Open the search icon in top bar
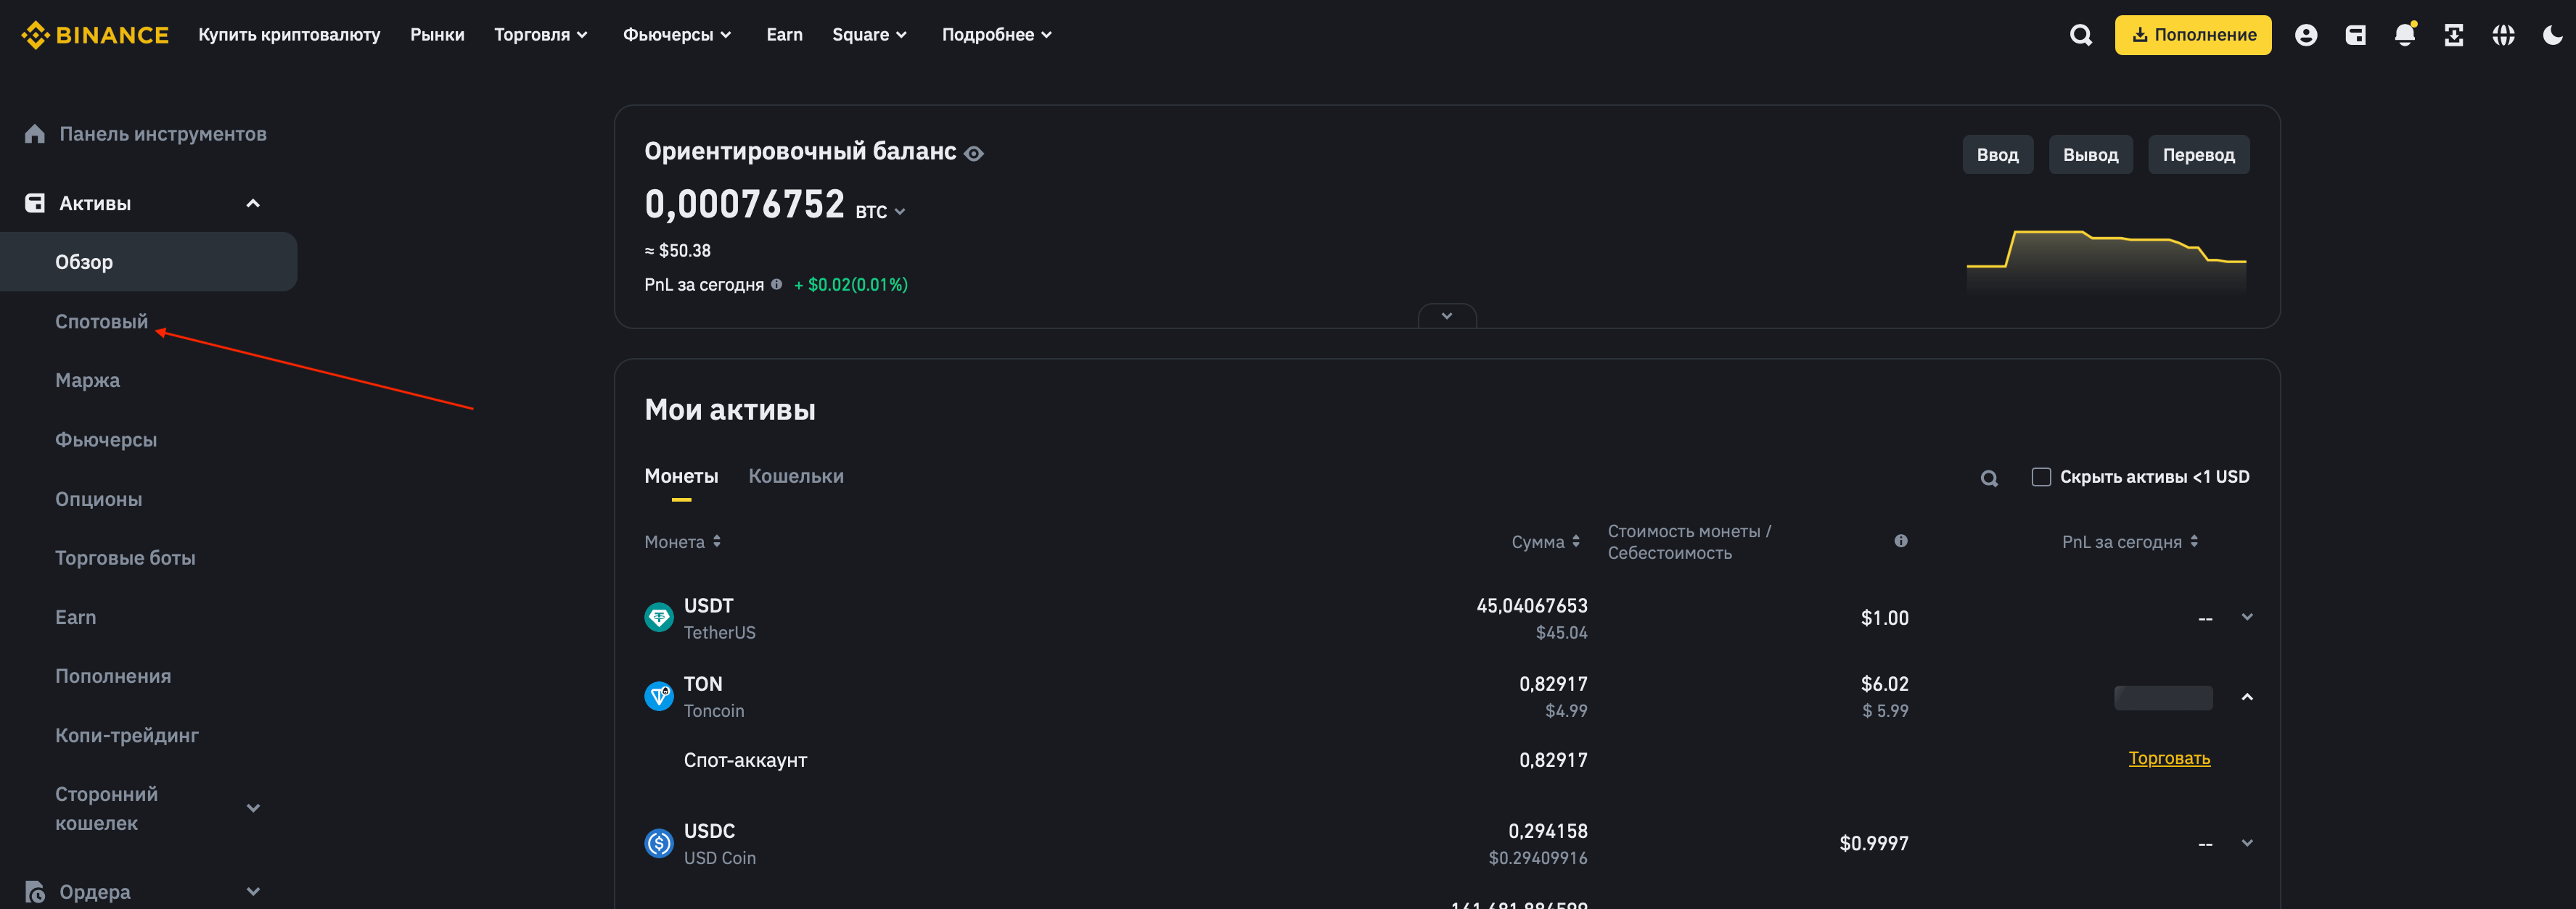This screenshot has height=909, width=2576. [x=2080, y=35]
